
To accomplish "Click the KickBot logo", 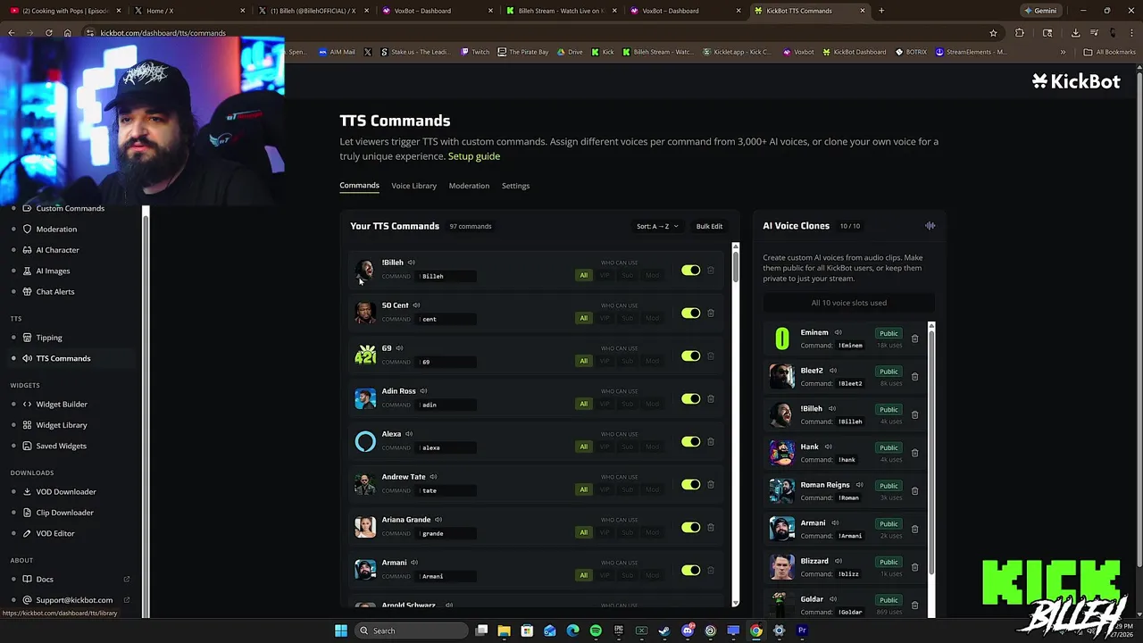I will 1076,81.
